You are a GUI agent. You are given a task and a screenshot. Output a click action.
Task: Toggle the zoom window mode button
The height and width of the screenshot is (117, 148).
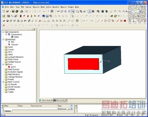(73, 11)
